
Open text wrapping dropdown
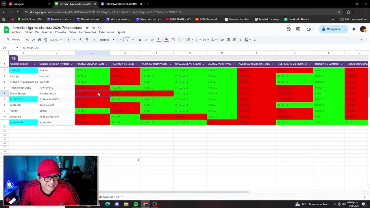pyautogui.click(x=206, y=40)
